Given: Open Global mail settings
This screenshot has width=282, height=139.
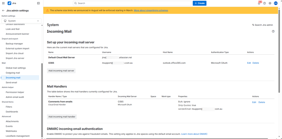Looking at the screenshot, I should (x=16, y=68).
